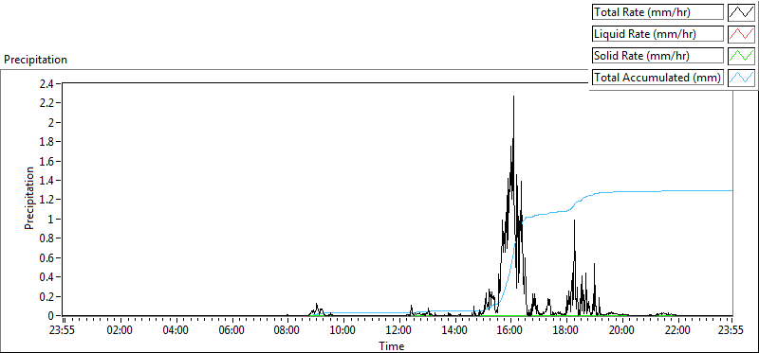Click the Solid Rate green plot icon
Viewport: 759px width, 353px height.
(741, 56)
